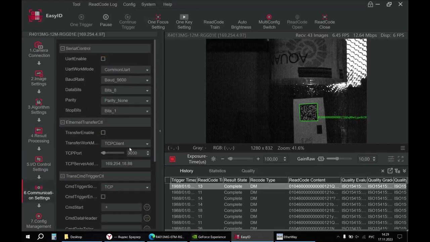Click the red stop acquisition button
Viewport: 430px width, 242px height.
click(172, 159)
